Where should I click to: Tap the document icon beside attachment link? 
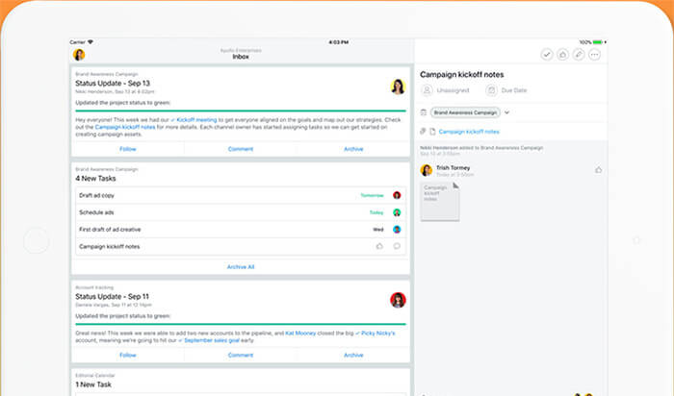[432, 132]
